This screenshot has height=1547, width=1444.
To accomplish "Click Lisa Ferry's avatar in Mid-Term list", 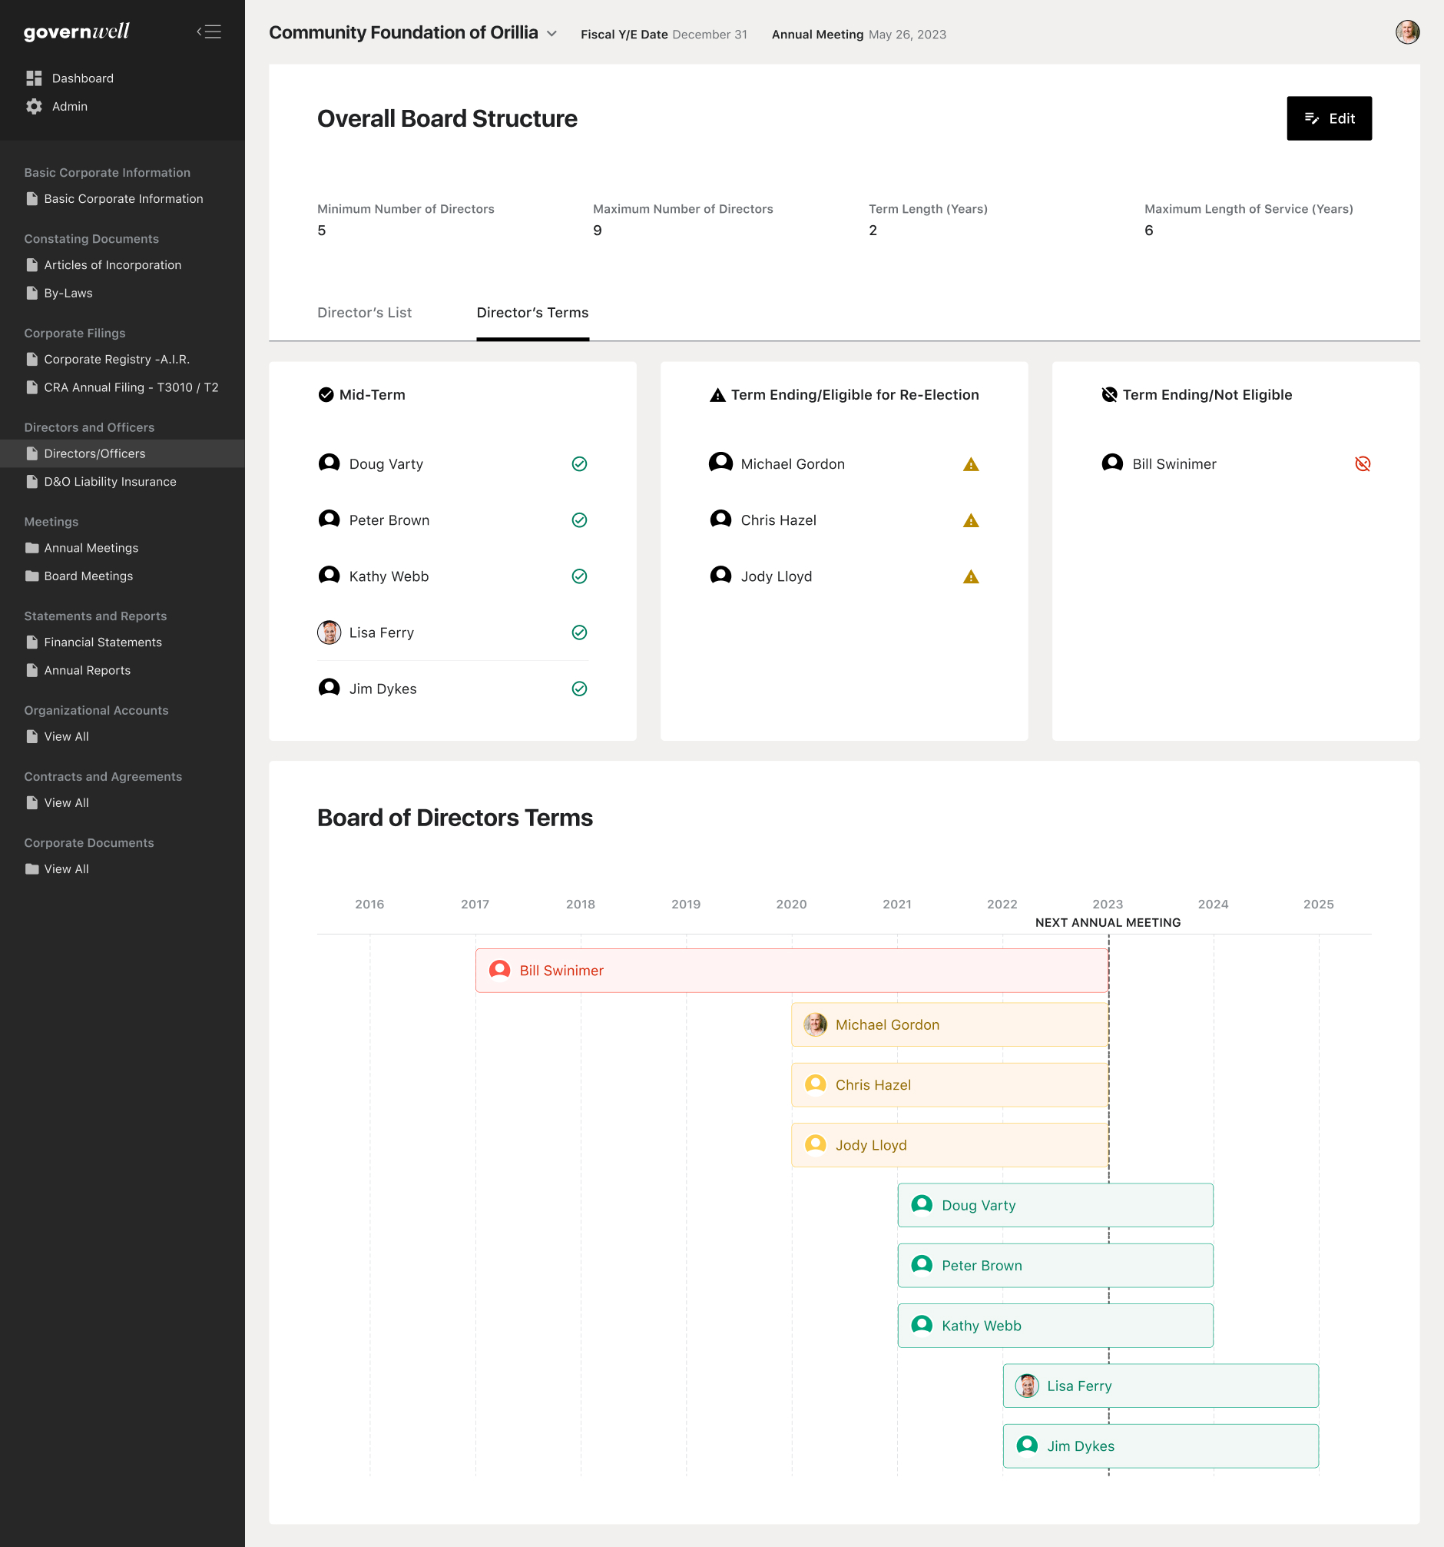I will tap(329, 632).
